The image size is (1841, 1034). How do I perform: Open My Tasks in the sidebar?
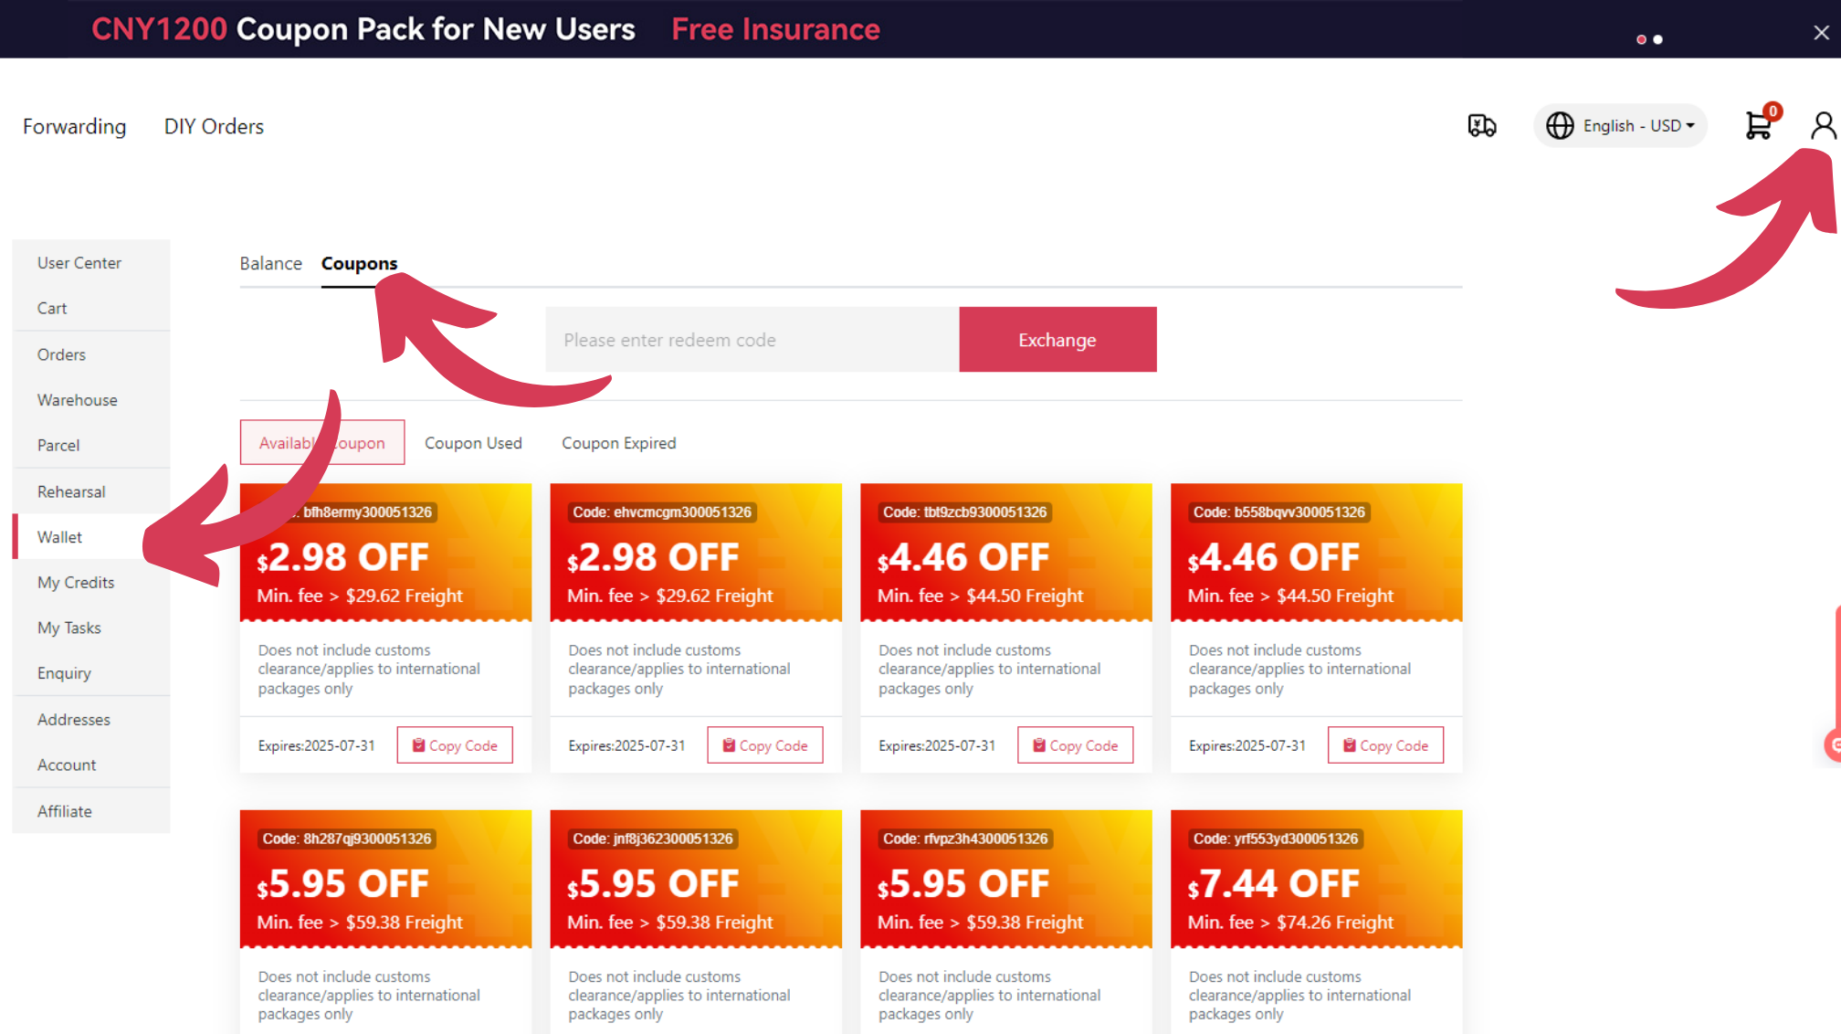click(x=69, y=628)
